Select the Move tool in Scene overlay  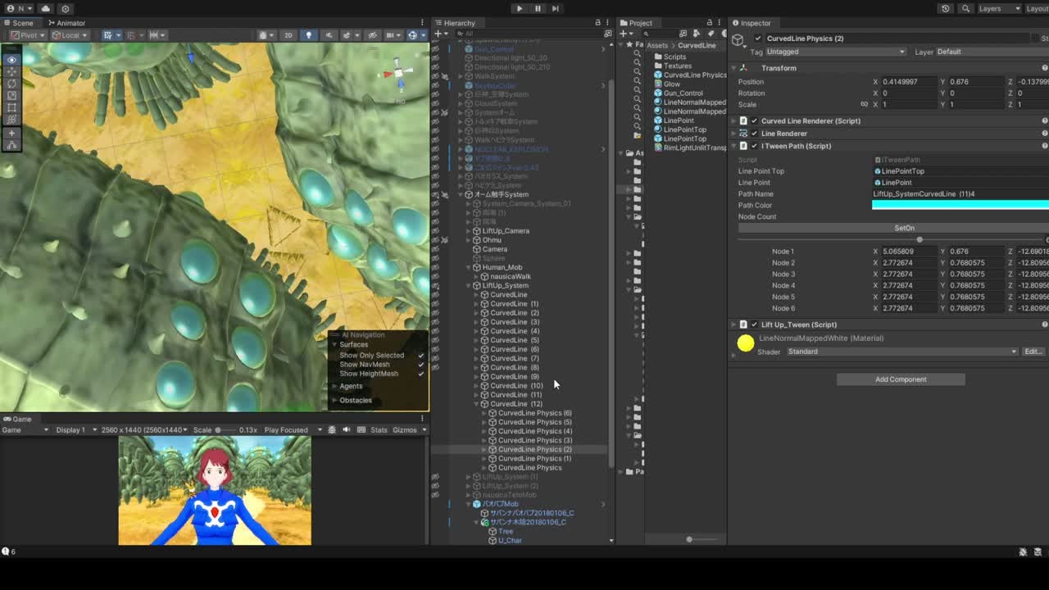coord(11,71)
